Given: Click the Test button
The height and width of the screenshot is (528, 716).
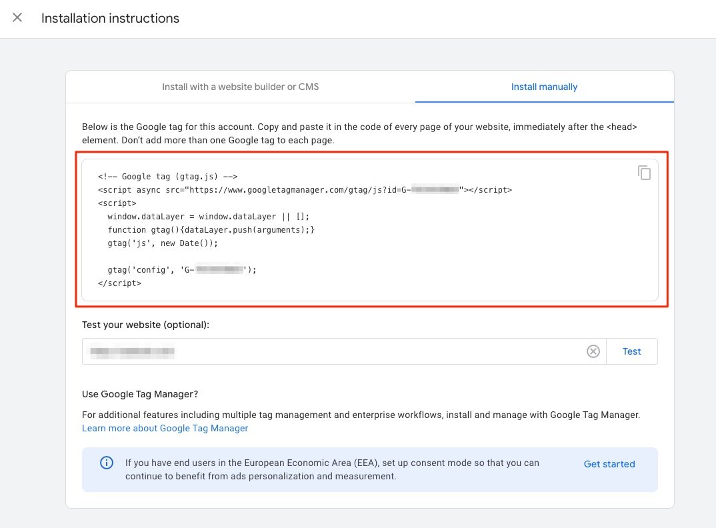Looking at the screenshot, I should coord(631,351).
